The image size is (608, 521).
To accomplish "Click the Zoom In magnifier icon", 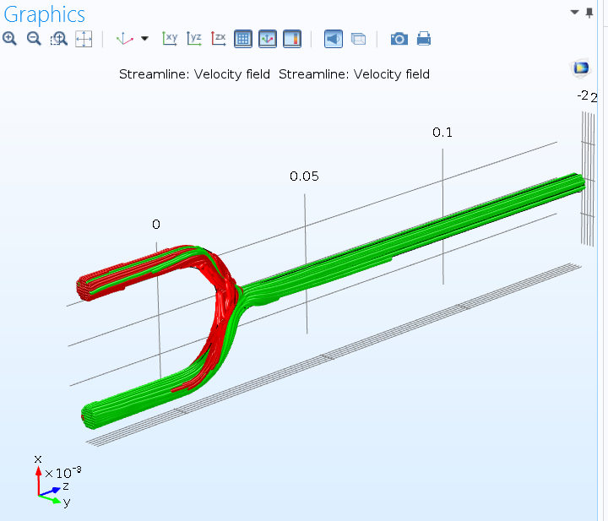I will click(x=10, y=39).
